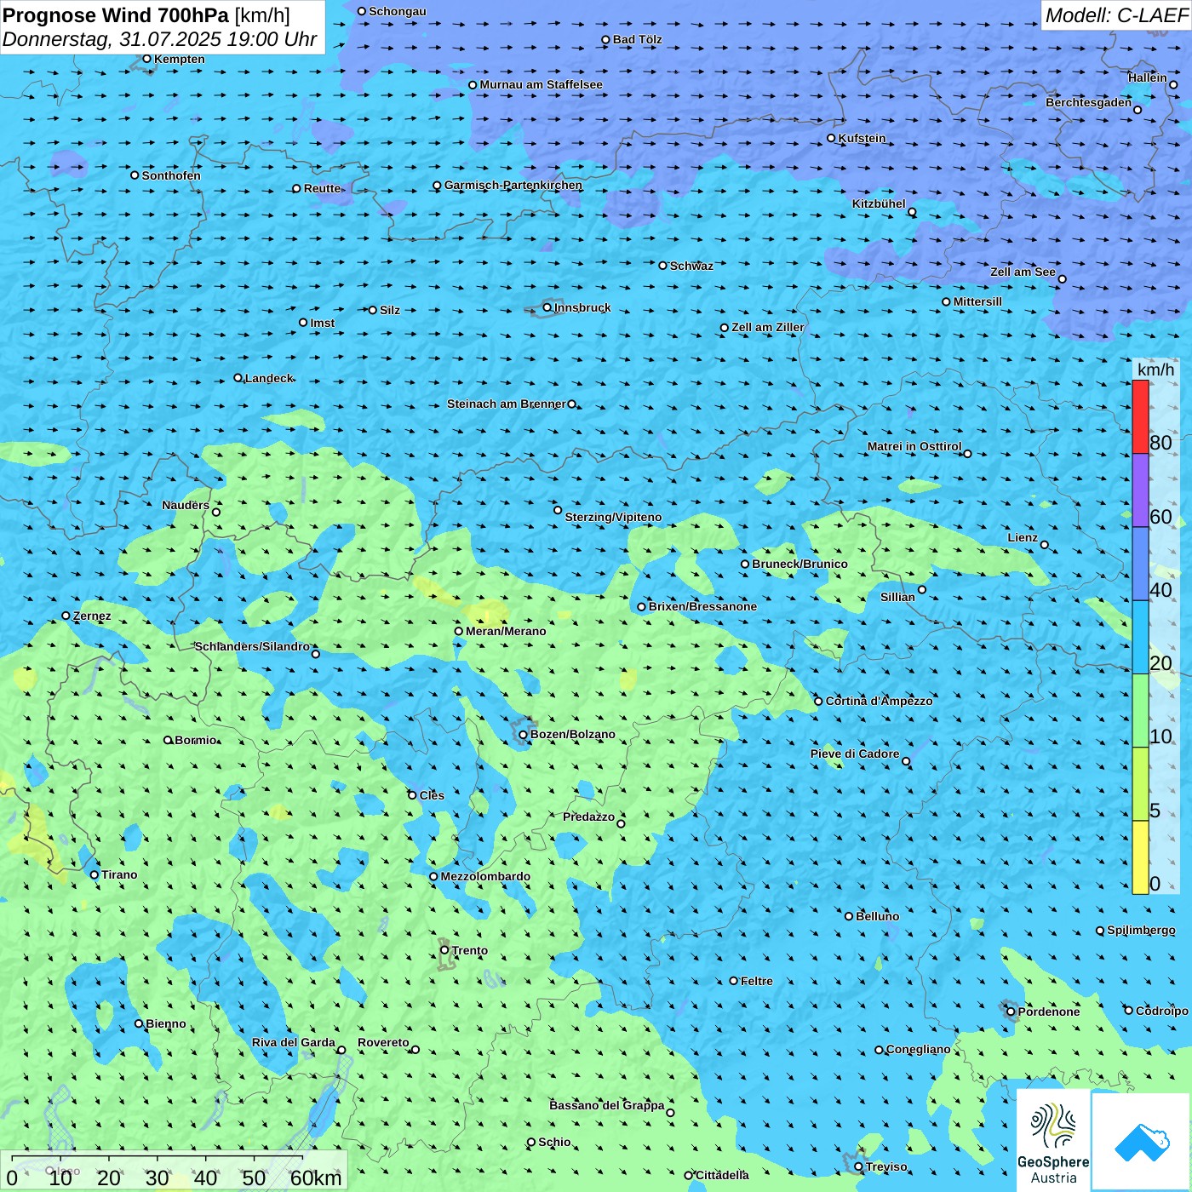Select the 'Brixen/Bressanone' place label

coord(702,606)
